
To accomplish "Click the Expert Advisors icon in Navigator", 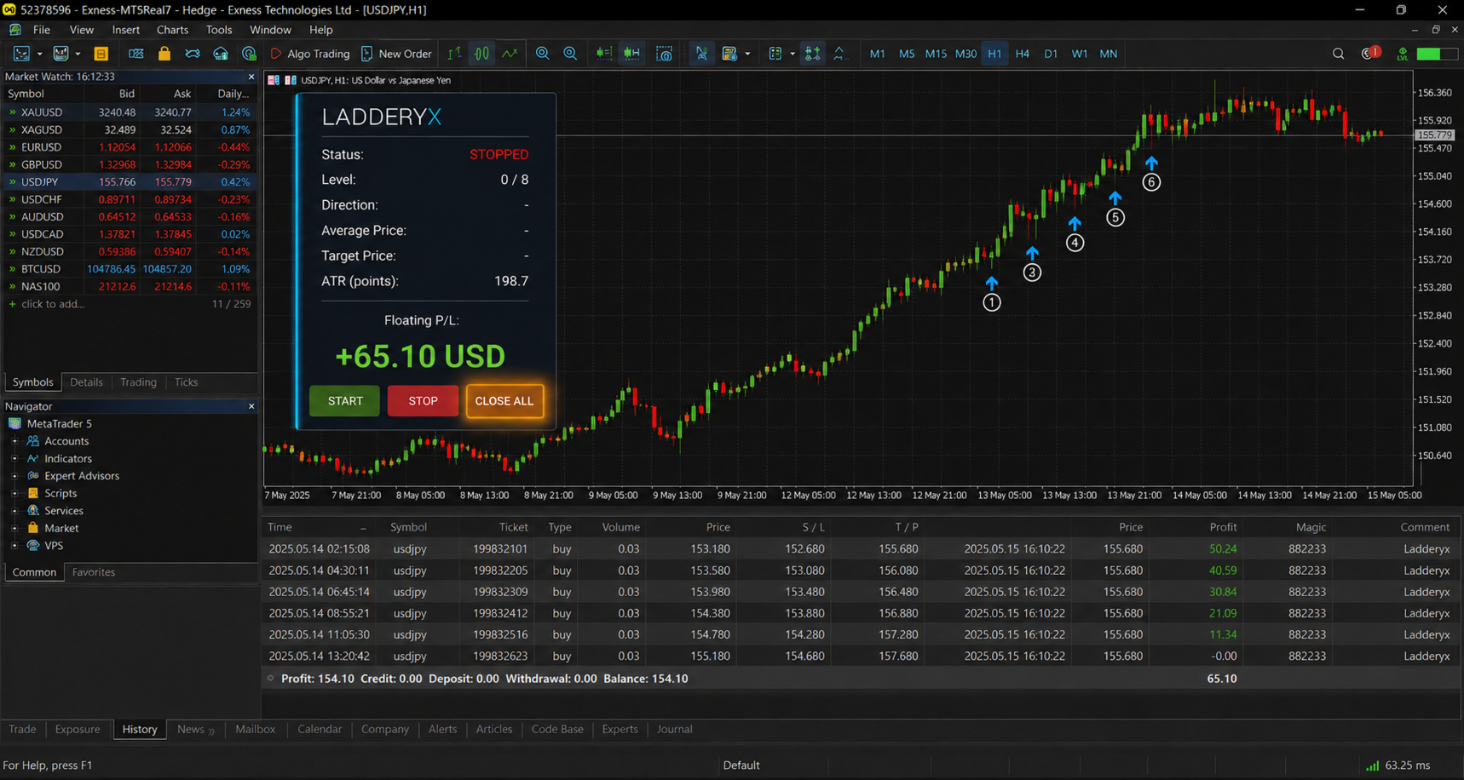I will (33, 476).
